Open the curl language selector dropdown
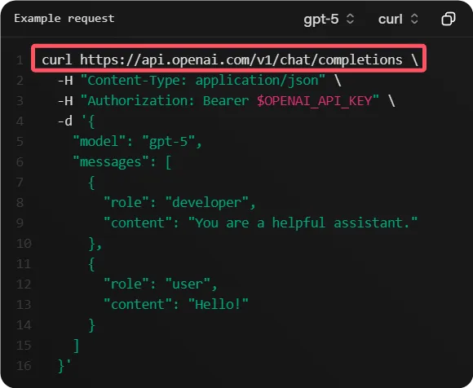This screenshot has width=473, height=388. pyautogui.click(x=398, y=20)
